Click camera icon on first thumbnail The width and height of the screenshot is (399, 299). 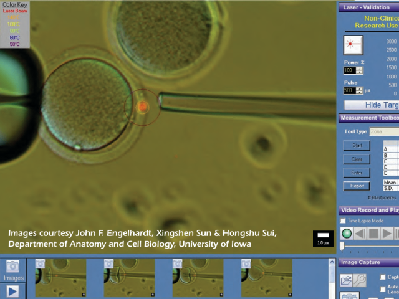(x=40, y=263)
